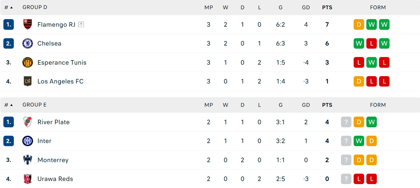Click the Urawa Reds club crest
The height and width of the screenshot is (188, 420).
point(28,179)
